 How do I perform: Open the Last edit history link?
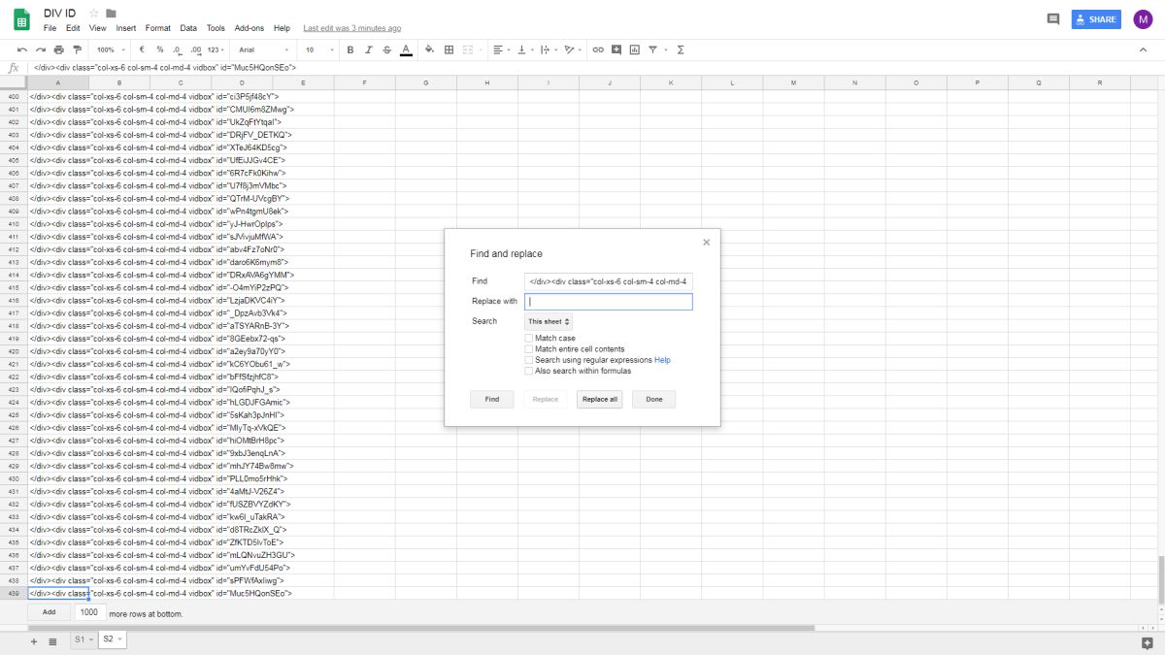pos(351,28)
